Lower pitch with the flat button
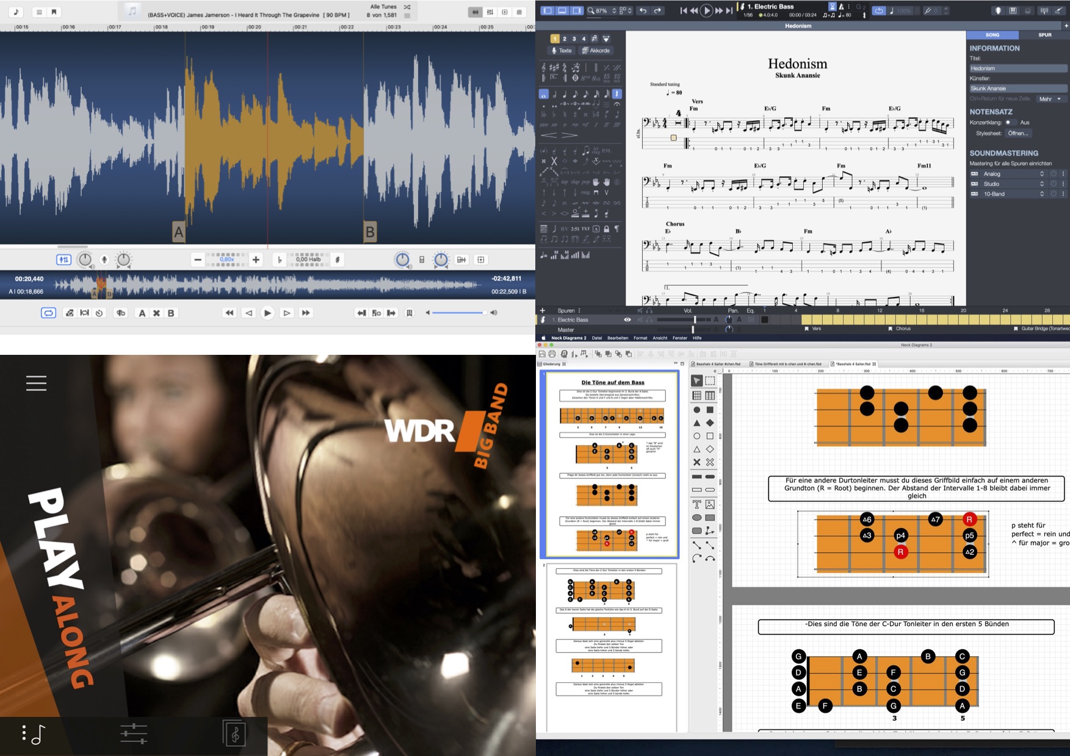The width and height of the screenshot is (1070, 756). coord(280,260)
